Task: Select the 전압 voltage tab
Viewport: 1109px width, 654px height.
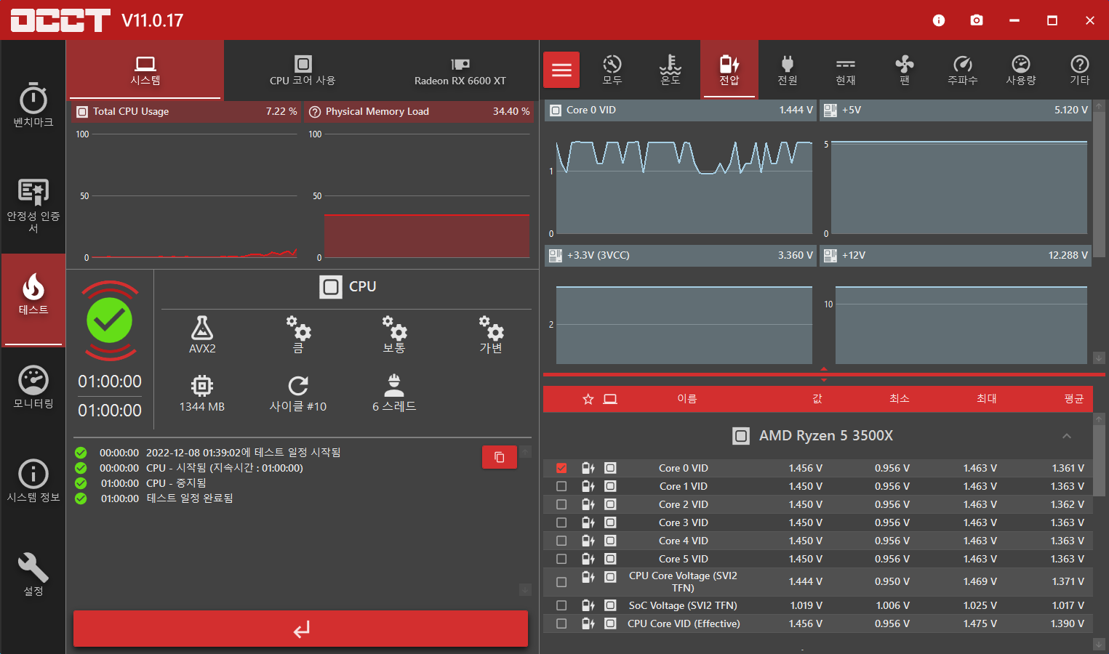Action: [729, 70]
